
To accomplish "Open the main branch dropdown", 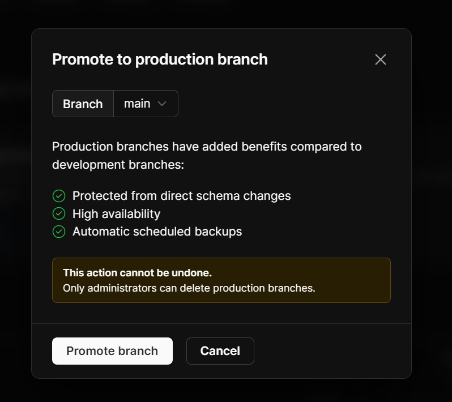I will point(146,104).
